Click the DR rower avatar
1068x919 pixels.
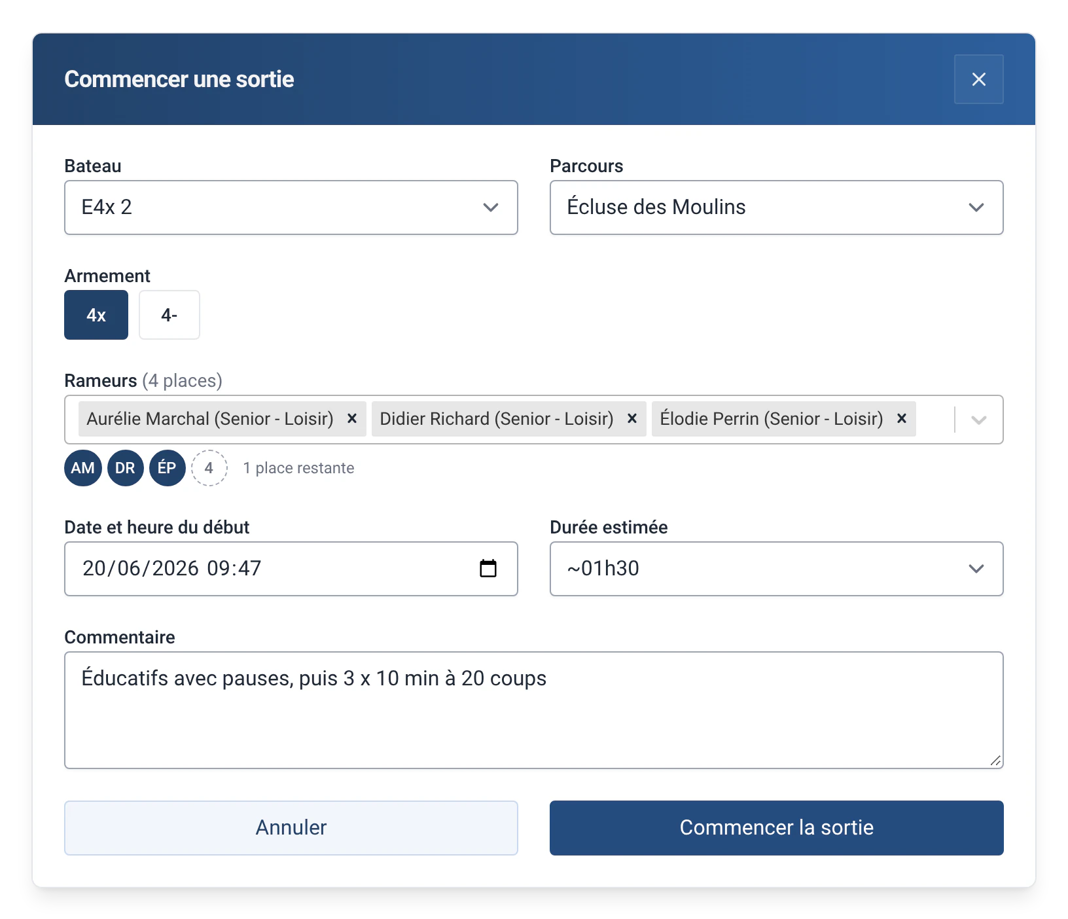coord(126,468)
